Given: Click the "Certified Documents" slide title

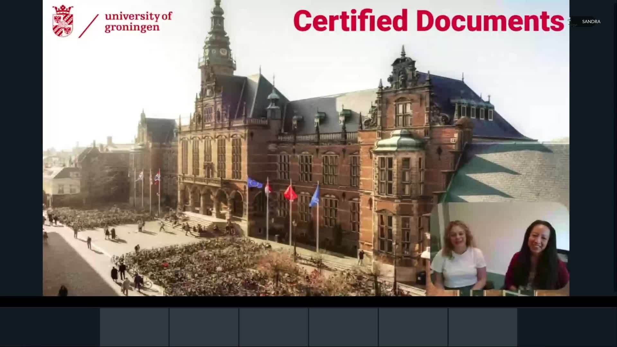Looking at the screenshot, I should click(x=428, y=21).
